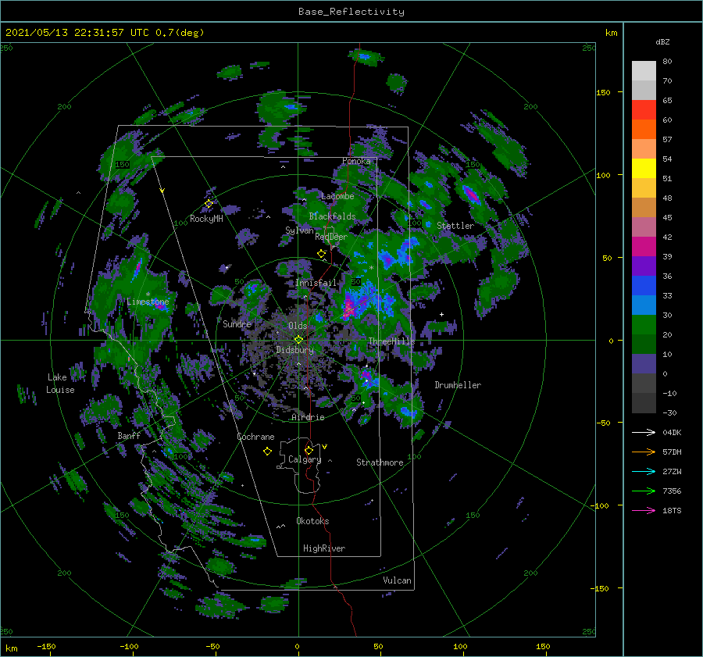703x657 pixels.
Task: Click the bright yellow 54 dBZ swatch
Action: (x=644, y=168)
